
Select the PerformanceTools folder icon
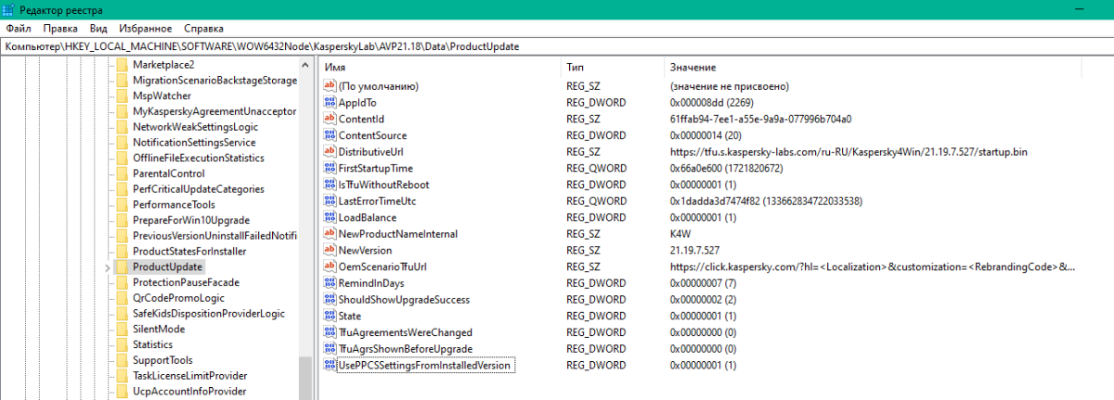[x=122, y=204]
